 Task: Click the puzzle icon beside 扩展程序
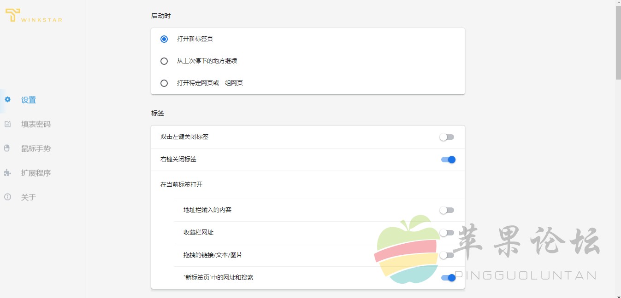[7, 172]
